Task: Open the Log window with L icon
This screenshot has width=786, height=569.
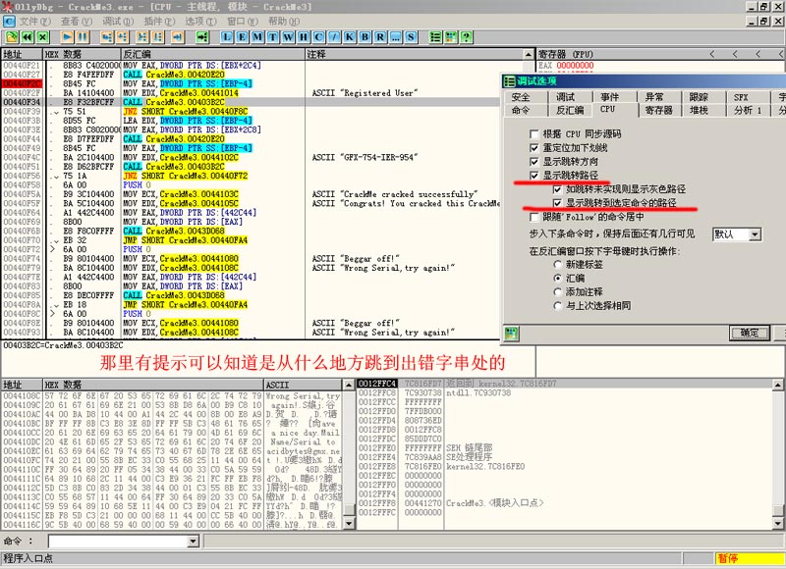Action: click(227, 37)
